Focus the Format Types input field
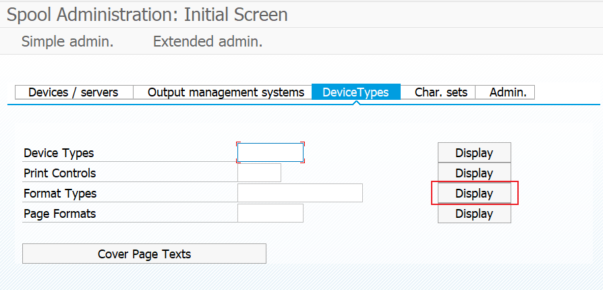The width and height of the screenshot is (603, 290). 300,193
